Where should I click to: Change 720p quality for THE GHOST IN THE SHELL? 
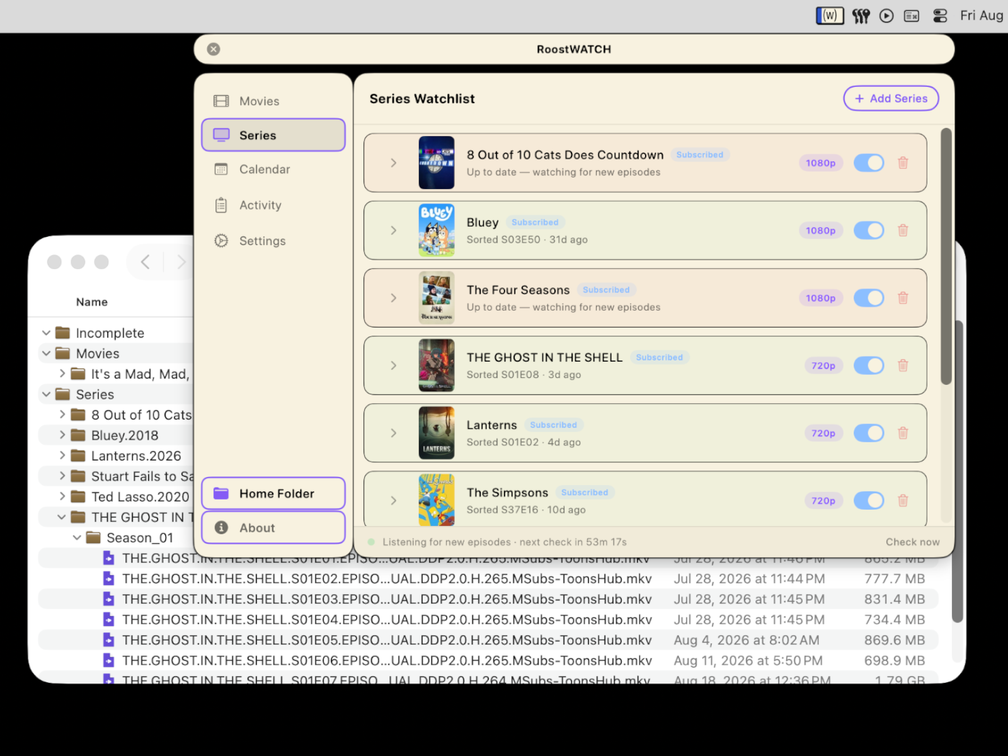(x=823, y=365)
